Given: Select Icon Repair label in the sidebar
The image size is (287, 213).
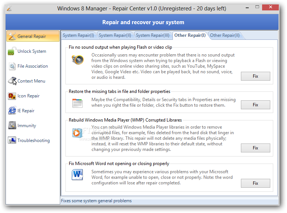Looking at the screenshot, I should pos(28,96).
